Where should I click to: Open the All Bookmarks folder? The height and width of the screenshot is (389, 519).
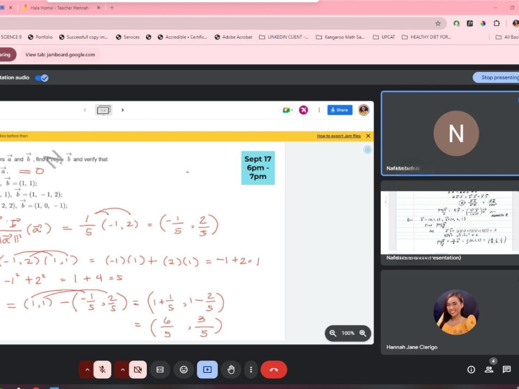pyautogui.click(x=507, y=37)
